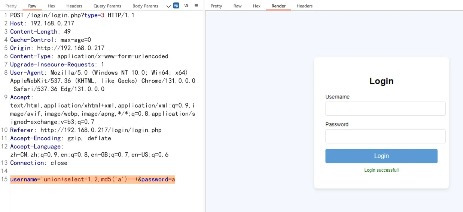Toggle the word wrap icon in request toolbar
This screenshot has height=212, width=463.
click(176, 6)
